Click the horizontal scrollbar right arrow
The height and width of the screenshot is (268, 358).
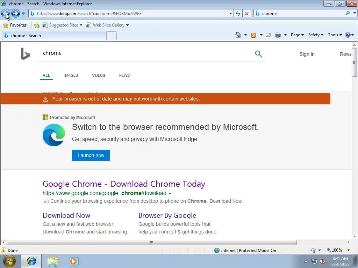click(x=349, y=242)
